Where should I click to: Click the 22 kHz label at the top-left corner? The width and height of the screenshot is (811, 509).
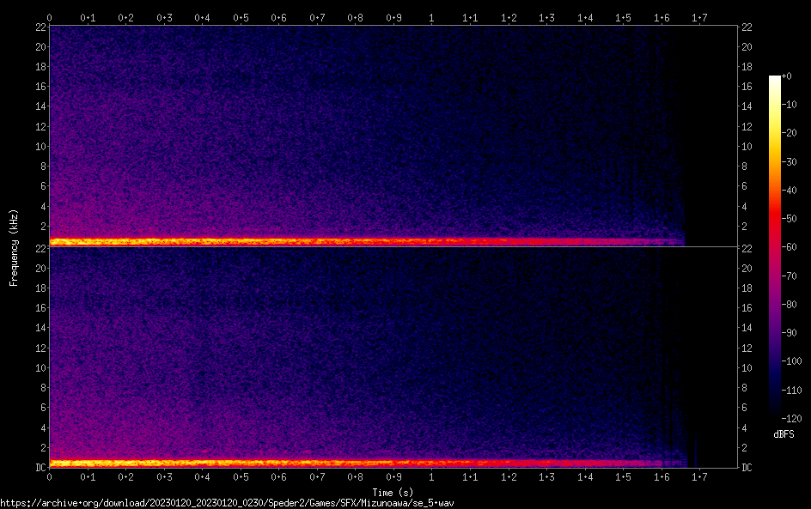[x=40, y=27]
